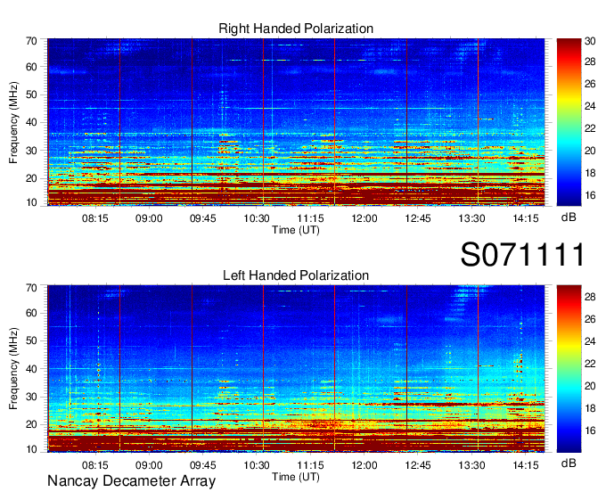This screenshot has width=606, height=492.
Task: Click 60 frequency tick on Left Handed plot
Action: coord(31,313)
